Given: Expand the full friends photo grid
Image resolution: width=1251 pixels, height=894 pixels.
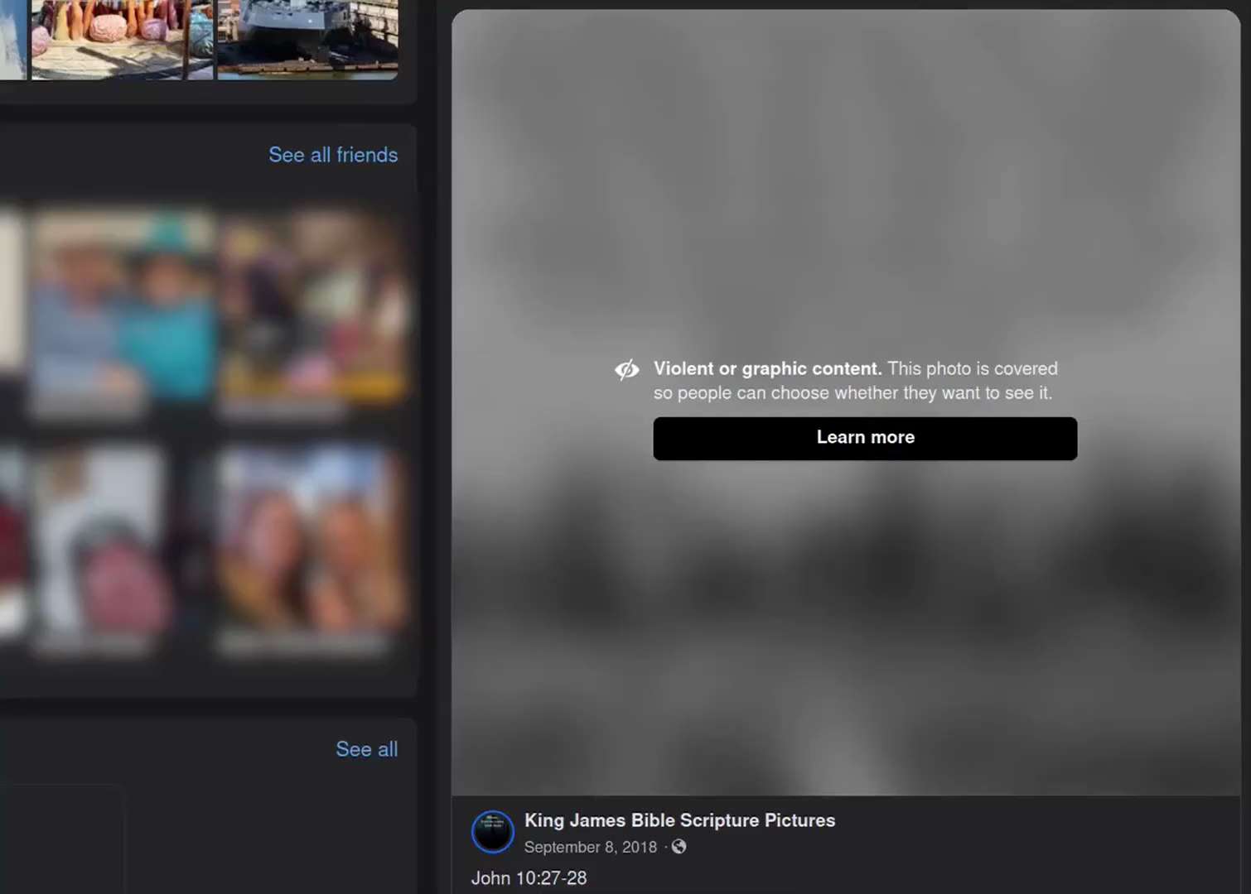Looking at the screenshot, I should point(333,155).
